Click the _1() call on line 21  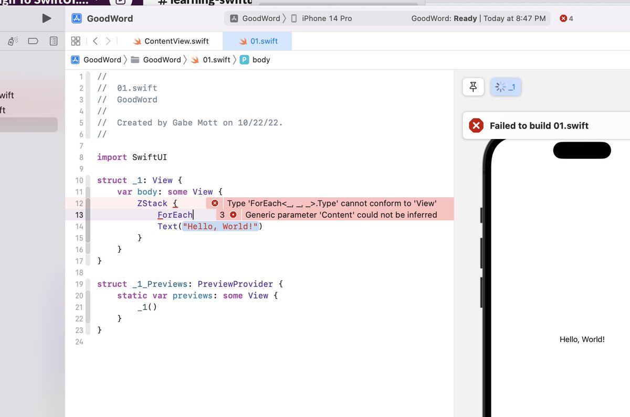click(147, 307)
